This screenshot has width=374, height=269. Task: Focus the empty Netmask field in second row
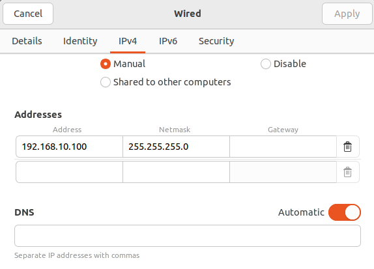coord(177,172)
